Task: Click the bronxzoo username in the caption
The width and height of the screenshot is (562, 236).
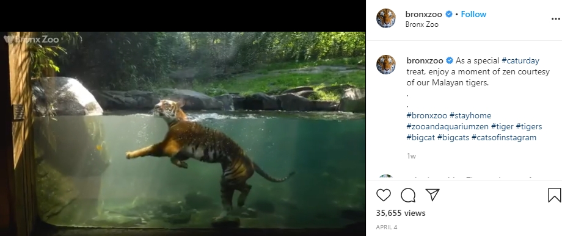Action: (x=425, y=60)
